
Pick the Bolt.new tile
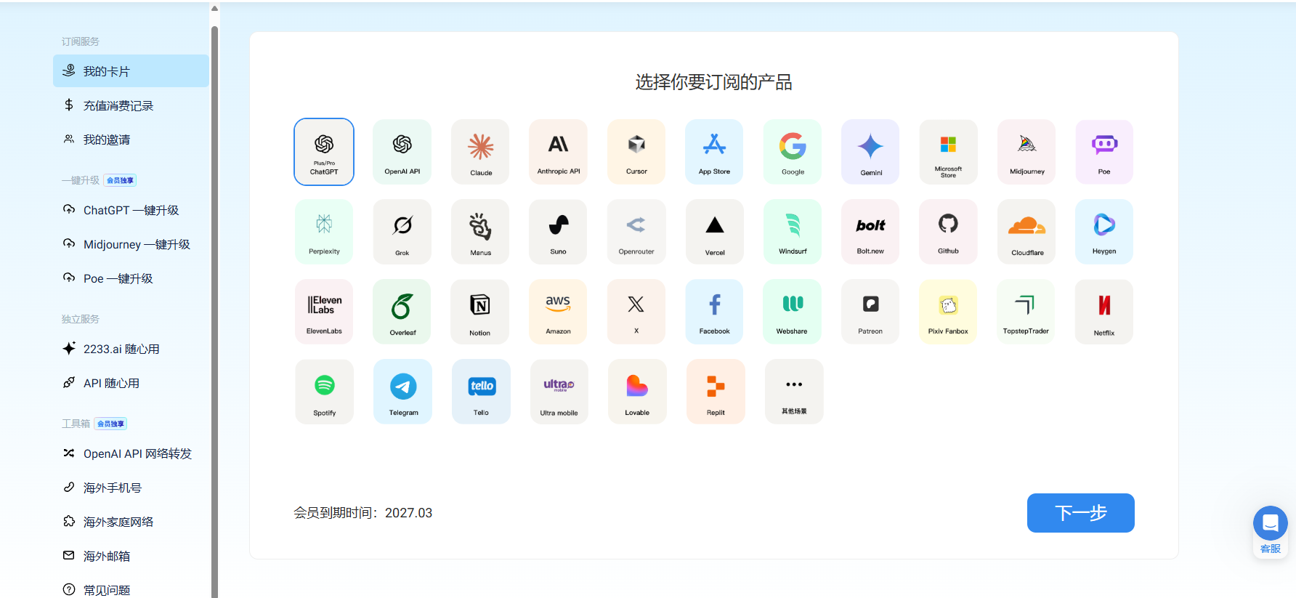point(870,232)
